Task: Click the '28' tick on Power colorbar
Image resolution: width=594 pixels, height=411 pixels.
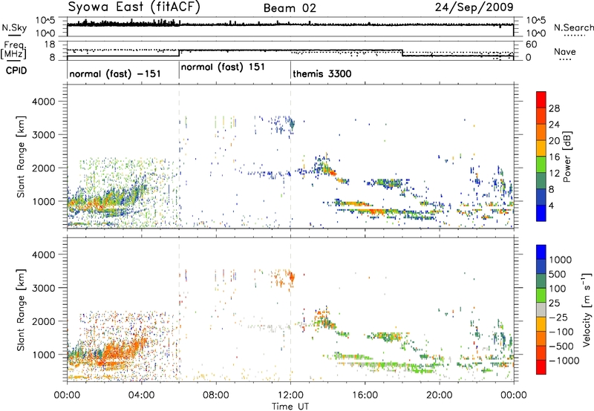Action: click(x=554, y=108)
